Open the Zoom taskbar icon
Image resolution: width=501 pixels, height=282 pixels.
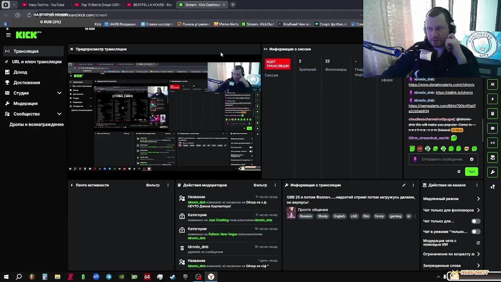pyautogui.click(x=96, y=277)
